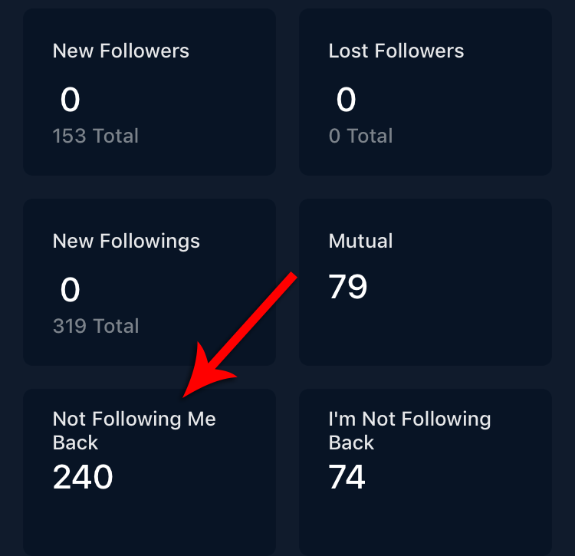Tap the I'm Not Following Back heading

[409, 430]
